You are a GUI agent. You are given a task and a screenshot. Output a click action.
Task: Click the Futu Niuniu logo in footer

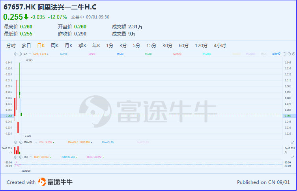tap(55, 182)
